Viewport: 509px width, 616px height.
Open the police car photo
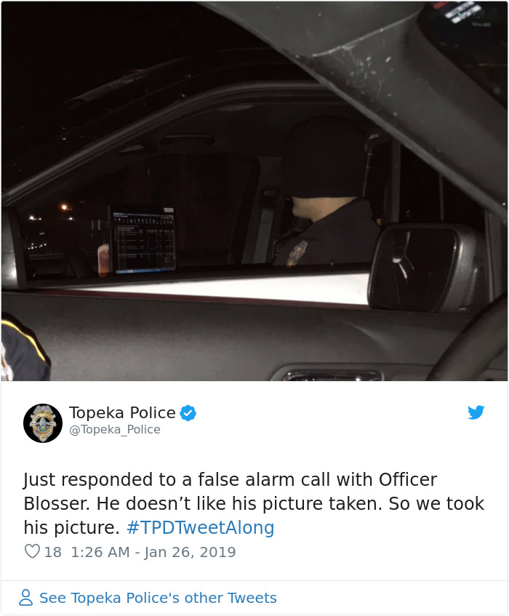coord(254,191)
